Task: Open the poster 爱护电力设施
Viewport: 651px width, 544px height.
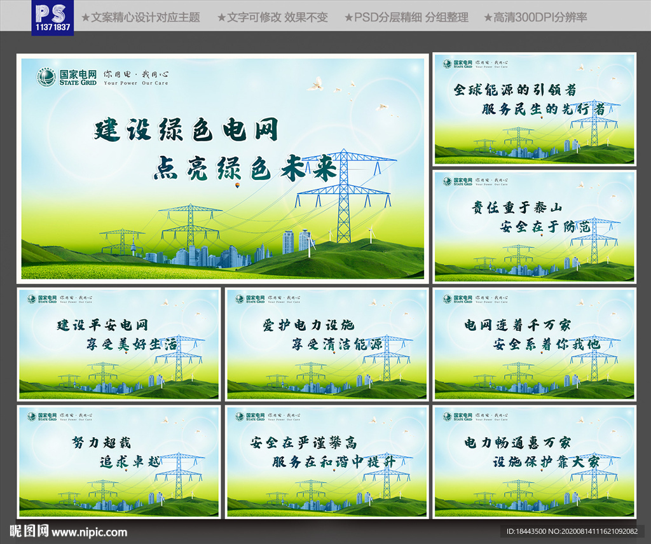Action: click(x=327, y=344)
